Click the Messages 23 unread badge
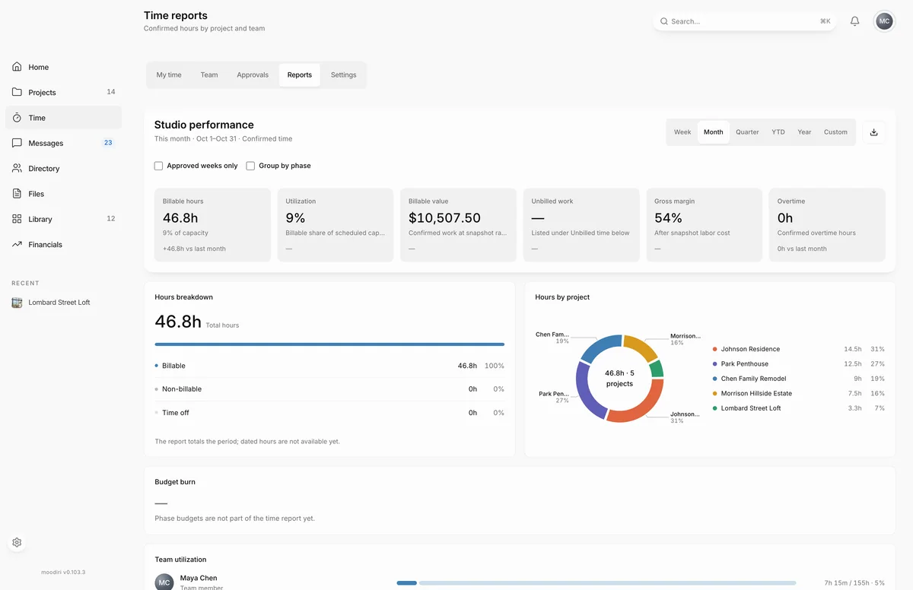This screenshot has width=913, height=590. [x=108, y=142]
